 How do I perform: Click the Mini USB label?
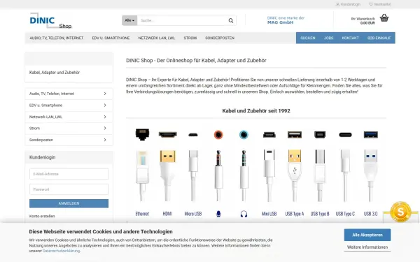click(x=269, y=214)
